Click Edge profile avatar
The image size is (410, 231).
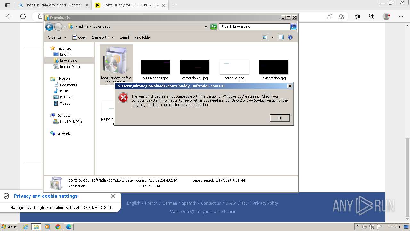click(x=387, y=16)
